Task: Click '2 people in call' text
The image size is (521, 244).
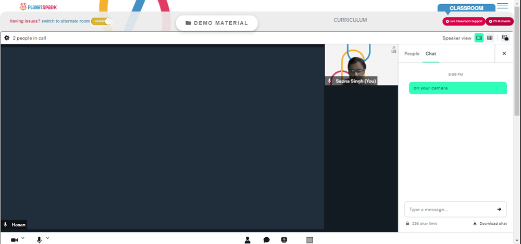Action: click(x=29, y=38)
